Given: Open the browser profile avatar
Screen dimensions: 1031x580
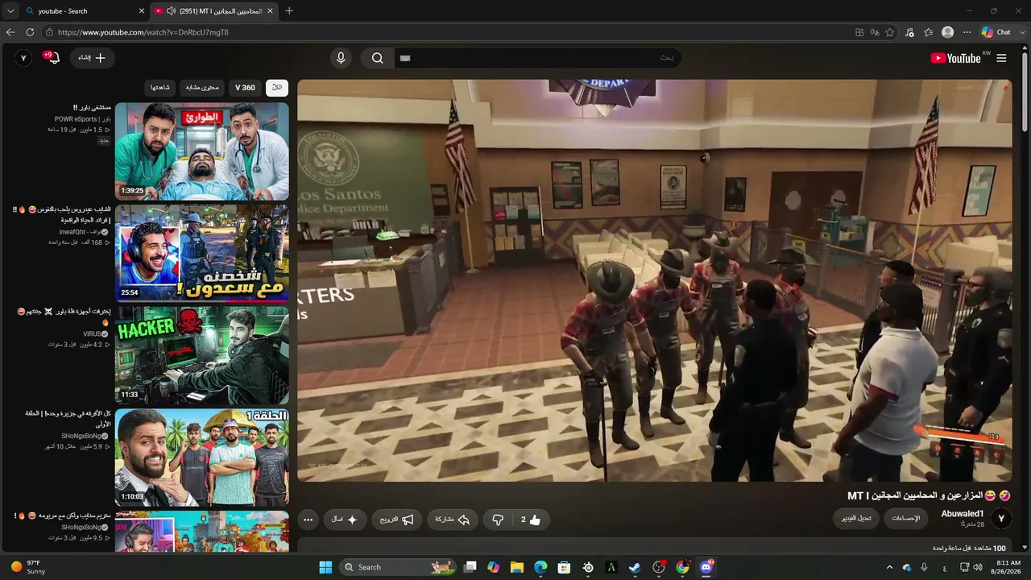Looking at the screenshot, I should [948, 32].
